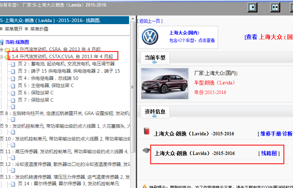Click the 当前:线路图 root tree icon
The image size is (293, 188).
click(x=2, y=42)
